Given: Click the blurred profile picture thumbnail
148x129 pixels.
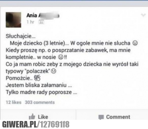Looking at the screenshot, I should click(13, 20).
